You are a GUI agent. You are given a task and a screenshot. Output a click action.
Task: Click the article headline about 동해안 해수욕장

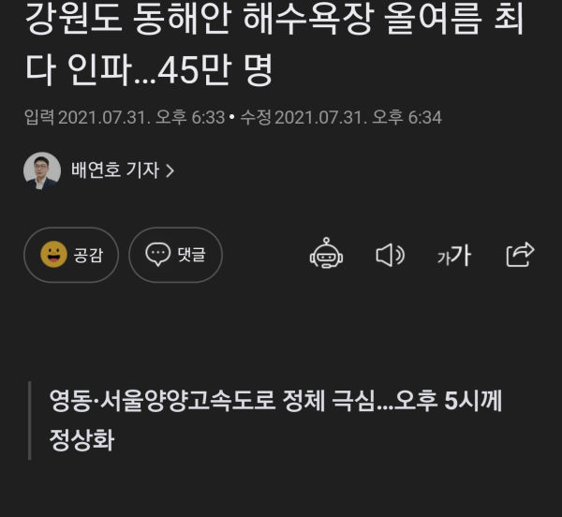[274, 44]
